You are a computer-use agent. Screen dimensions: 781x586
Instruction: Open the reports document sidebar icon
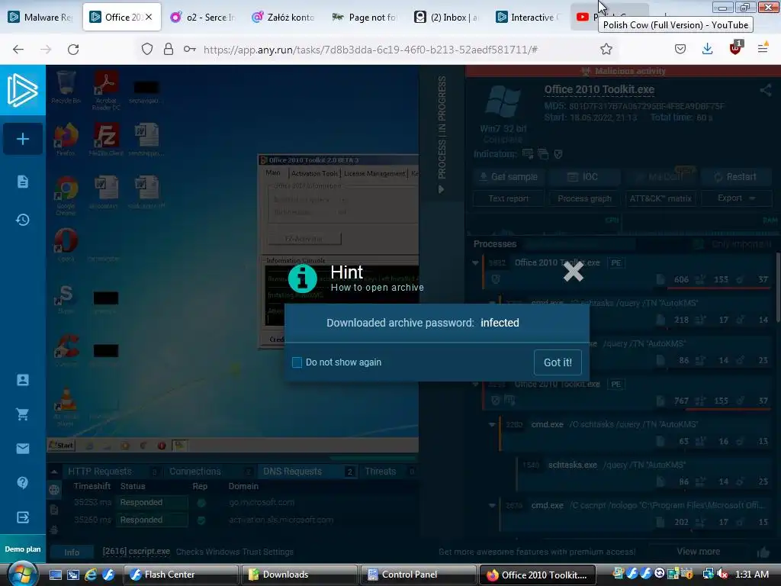[23, 182]
